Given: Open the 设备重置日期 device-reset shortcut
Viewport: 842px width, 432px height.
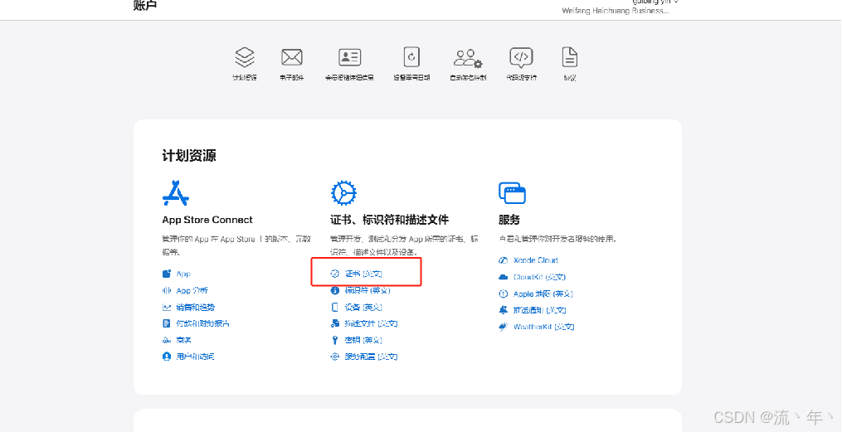Looking at the screenshot, I should point(411,63).
